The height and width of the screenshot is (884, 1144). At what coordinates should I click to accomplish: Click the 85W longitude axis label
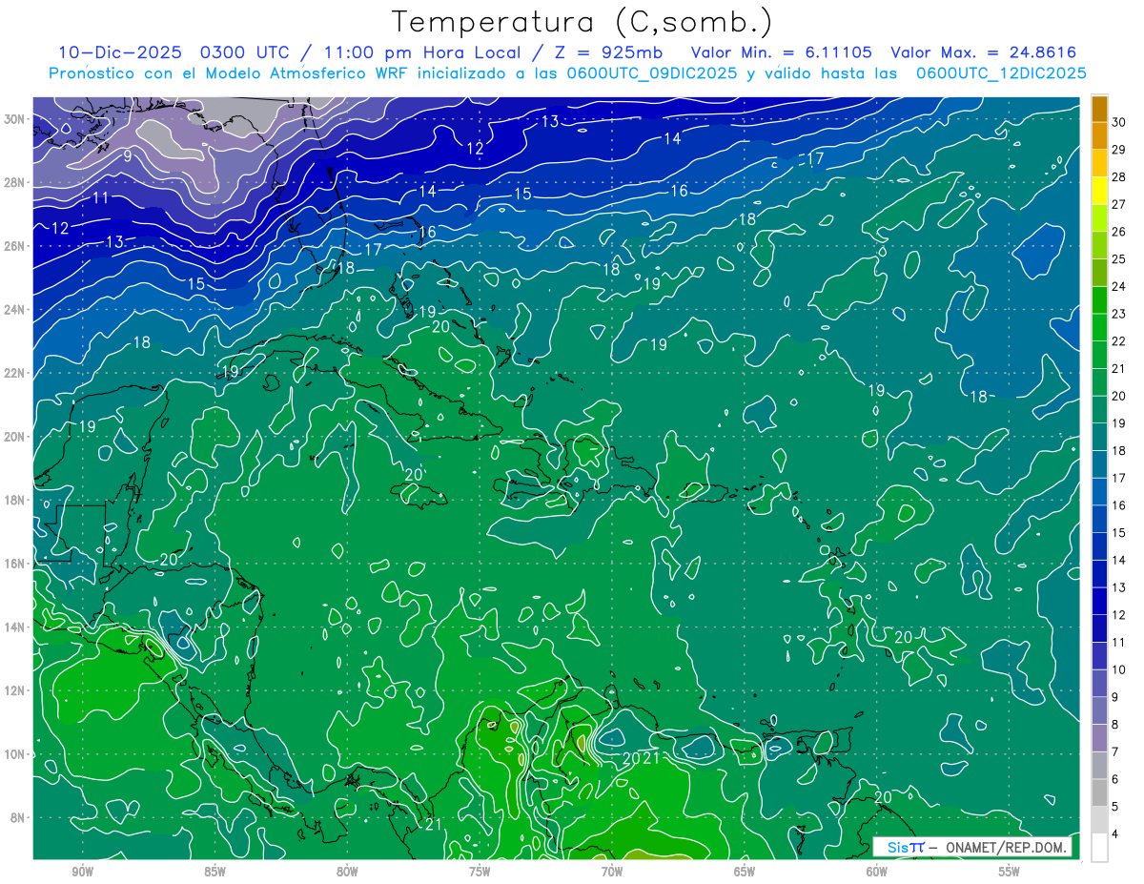tap(214, 872)
